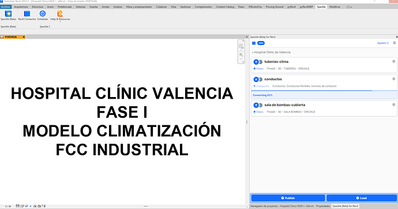The height and width of the screenshot is (209, 398).
Task: Click the publish icon on tuberías-clima card
Action: [x=256, y=62]
